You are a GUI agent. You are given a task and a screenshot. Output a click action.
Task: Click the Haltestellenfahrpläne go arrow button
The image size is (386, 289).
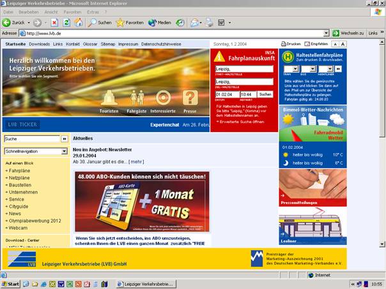[x=338, y=69]
